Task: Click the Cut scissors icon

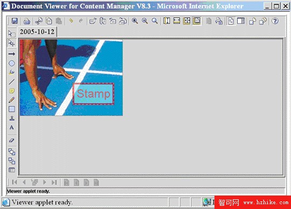Action: pyautogui.click(x=39, y=21)
